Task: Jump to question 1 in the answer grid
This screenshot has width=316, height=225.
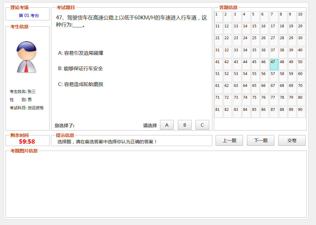Action: [x=218, y=17]
